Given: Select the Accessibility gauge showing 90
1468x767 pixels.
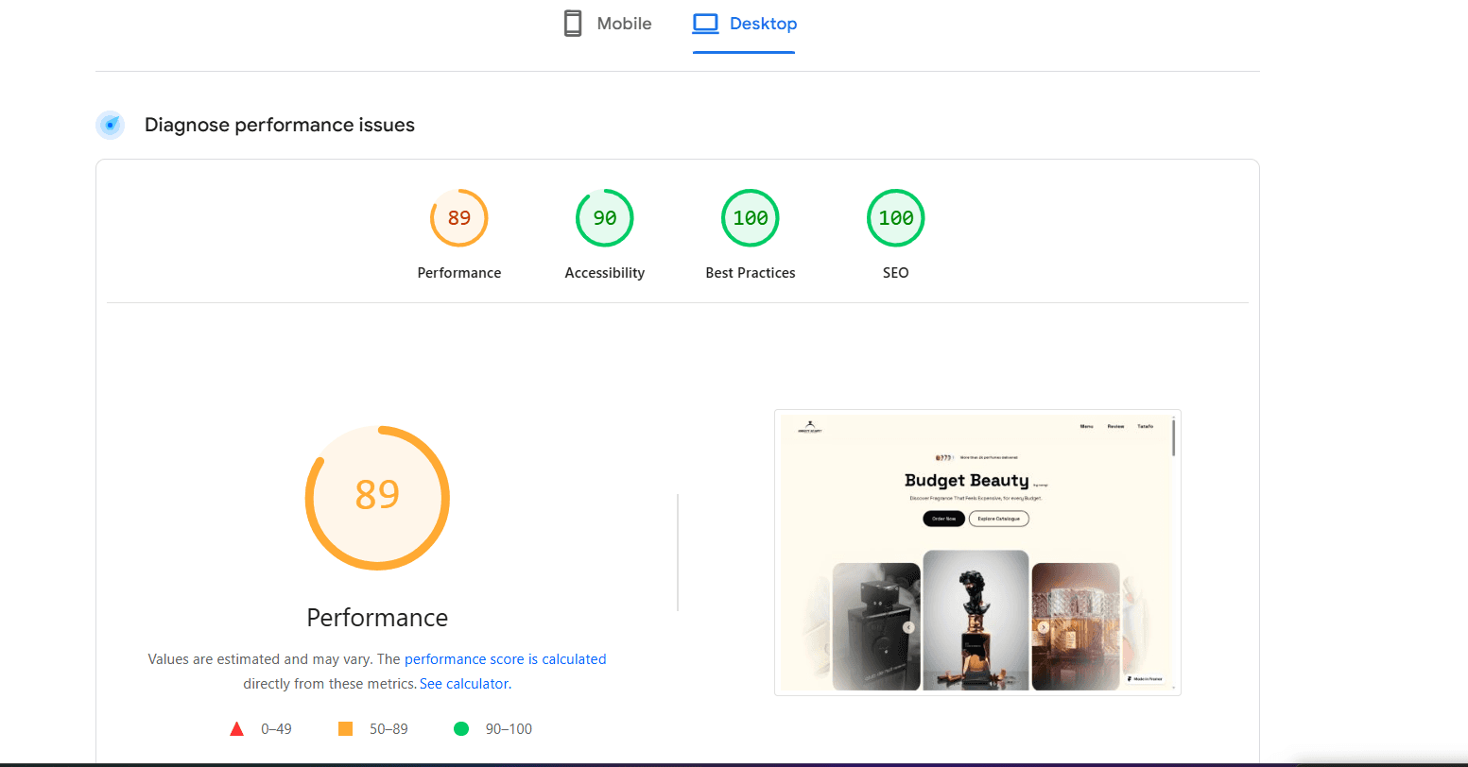Looking at the screenshot, I should [x=604, y=218].
